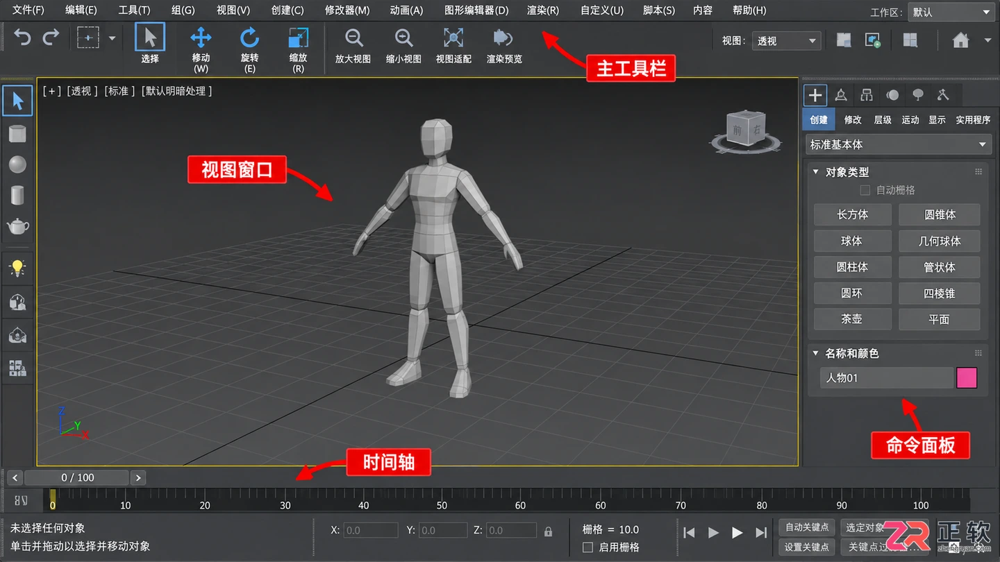Click the [透视] viewport label
This screenshot has height=562, width=1000.
point(81,91)
